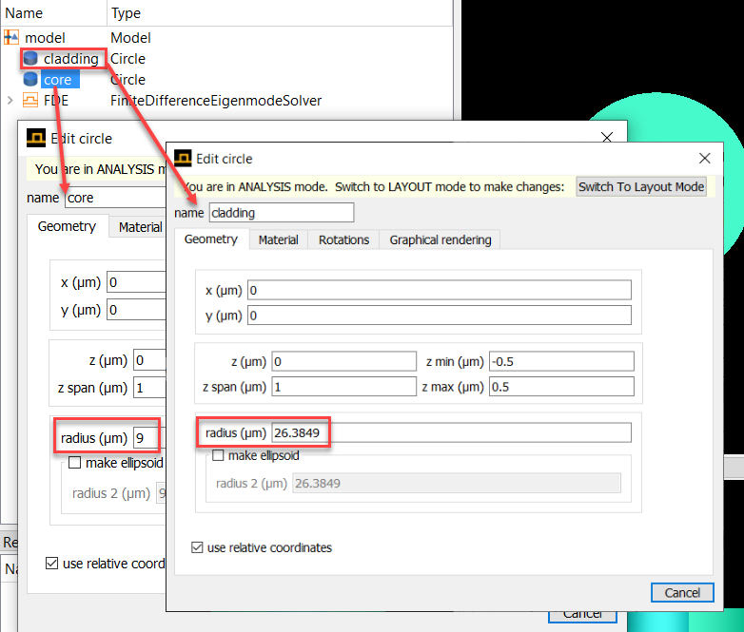Close the core Edit circle dialog behind

click(x=607, y=137)
